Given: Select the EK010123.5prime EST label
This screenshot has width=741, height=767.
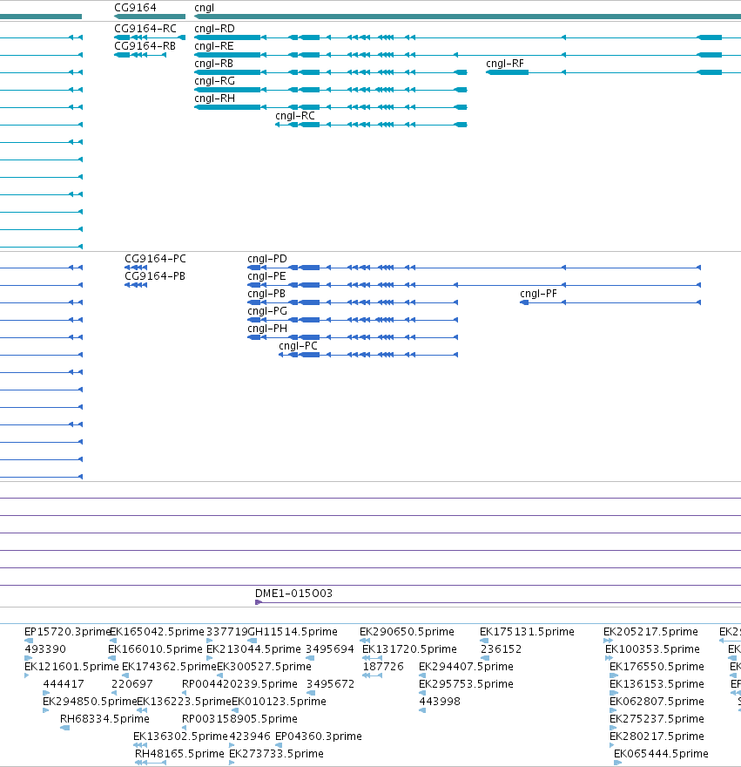Looking at the screenshot, I should point(279,702).
